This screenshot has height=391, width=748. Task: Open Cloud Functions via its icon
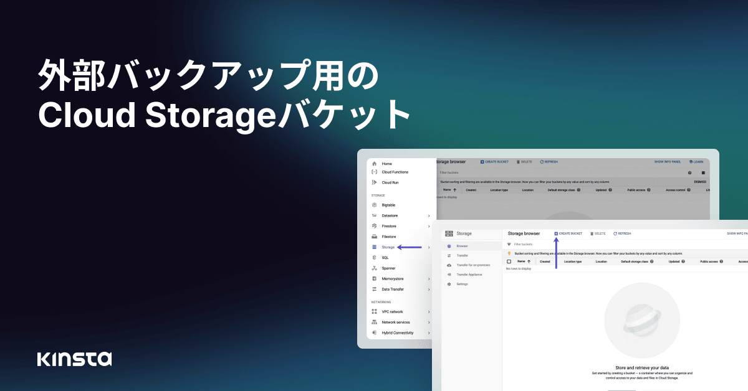pos(374,172)
